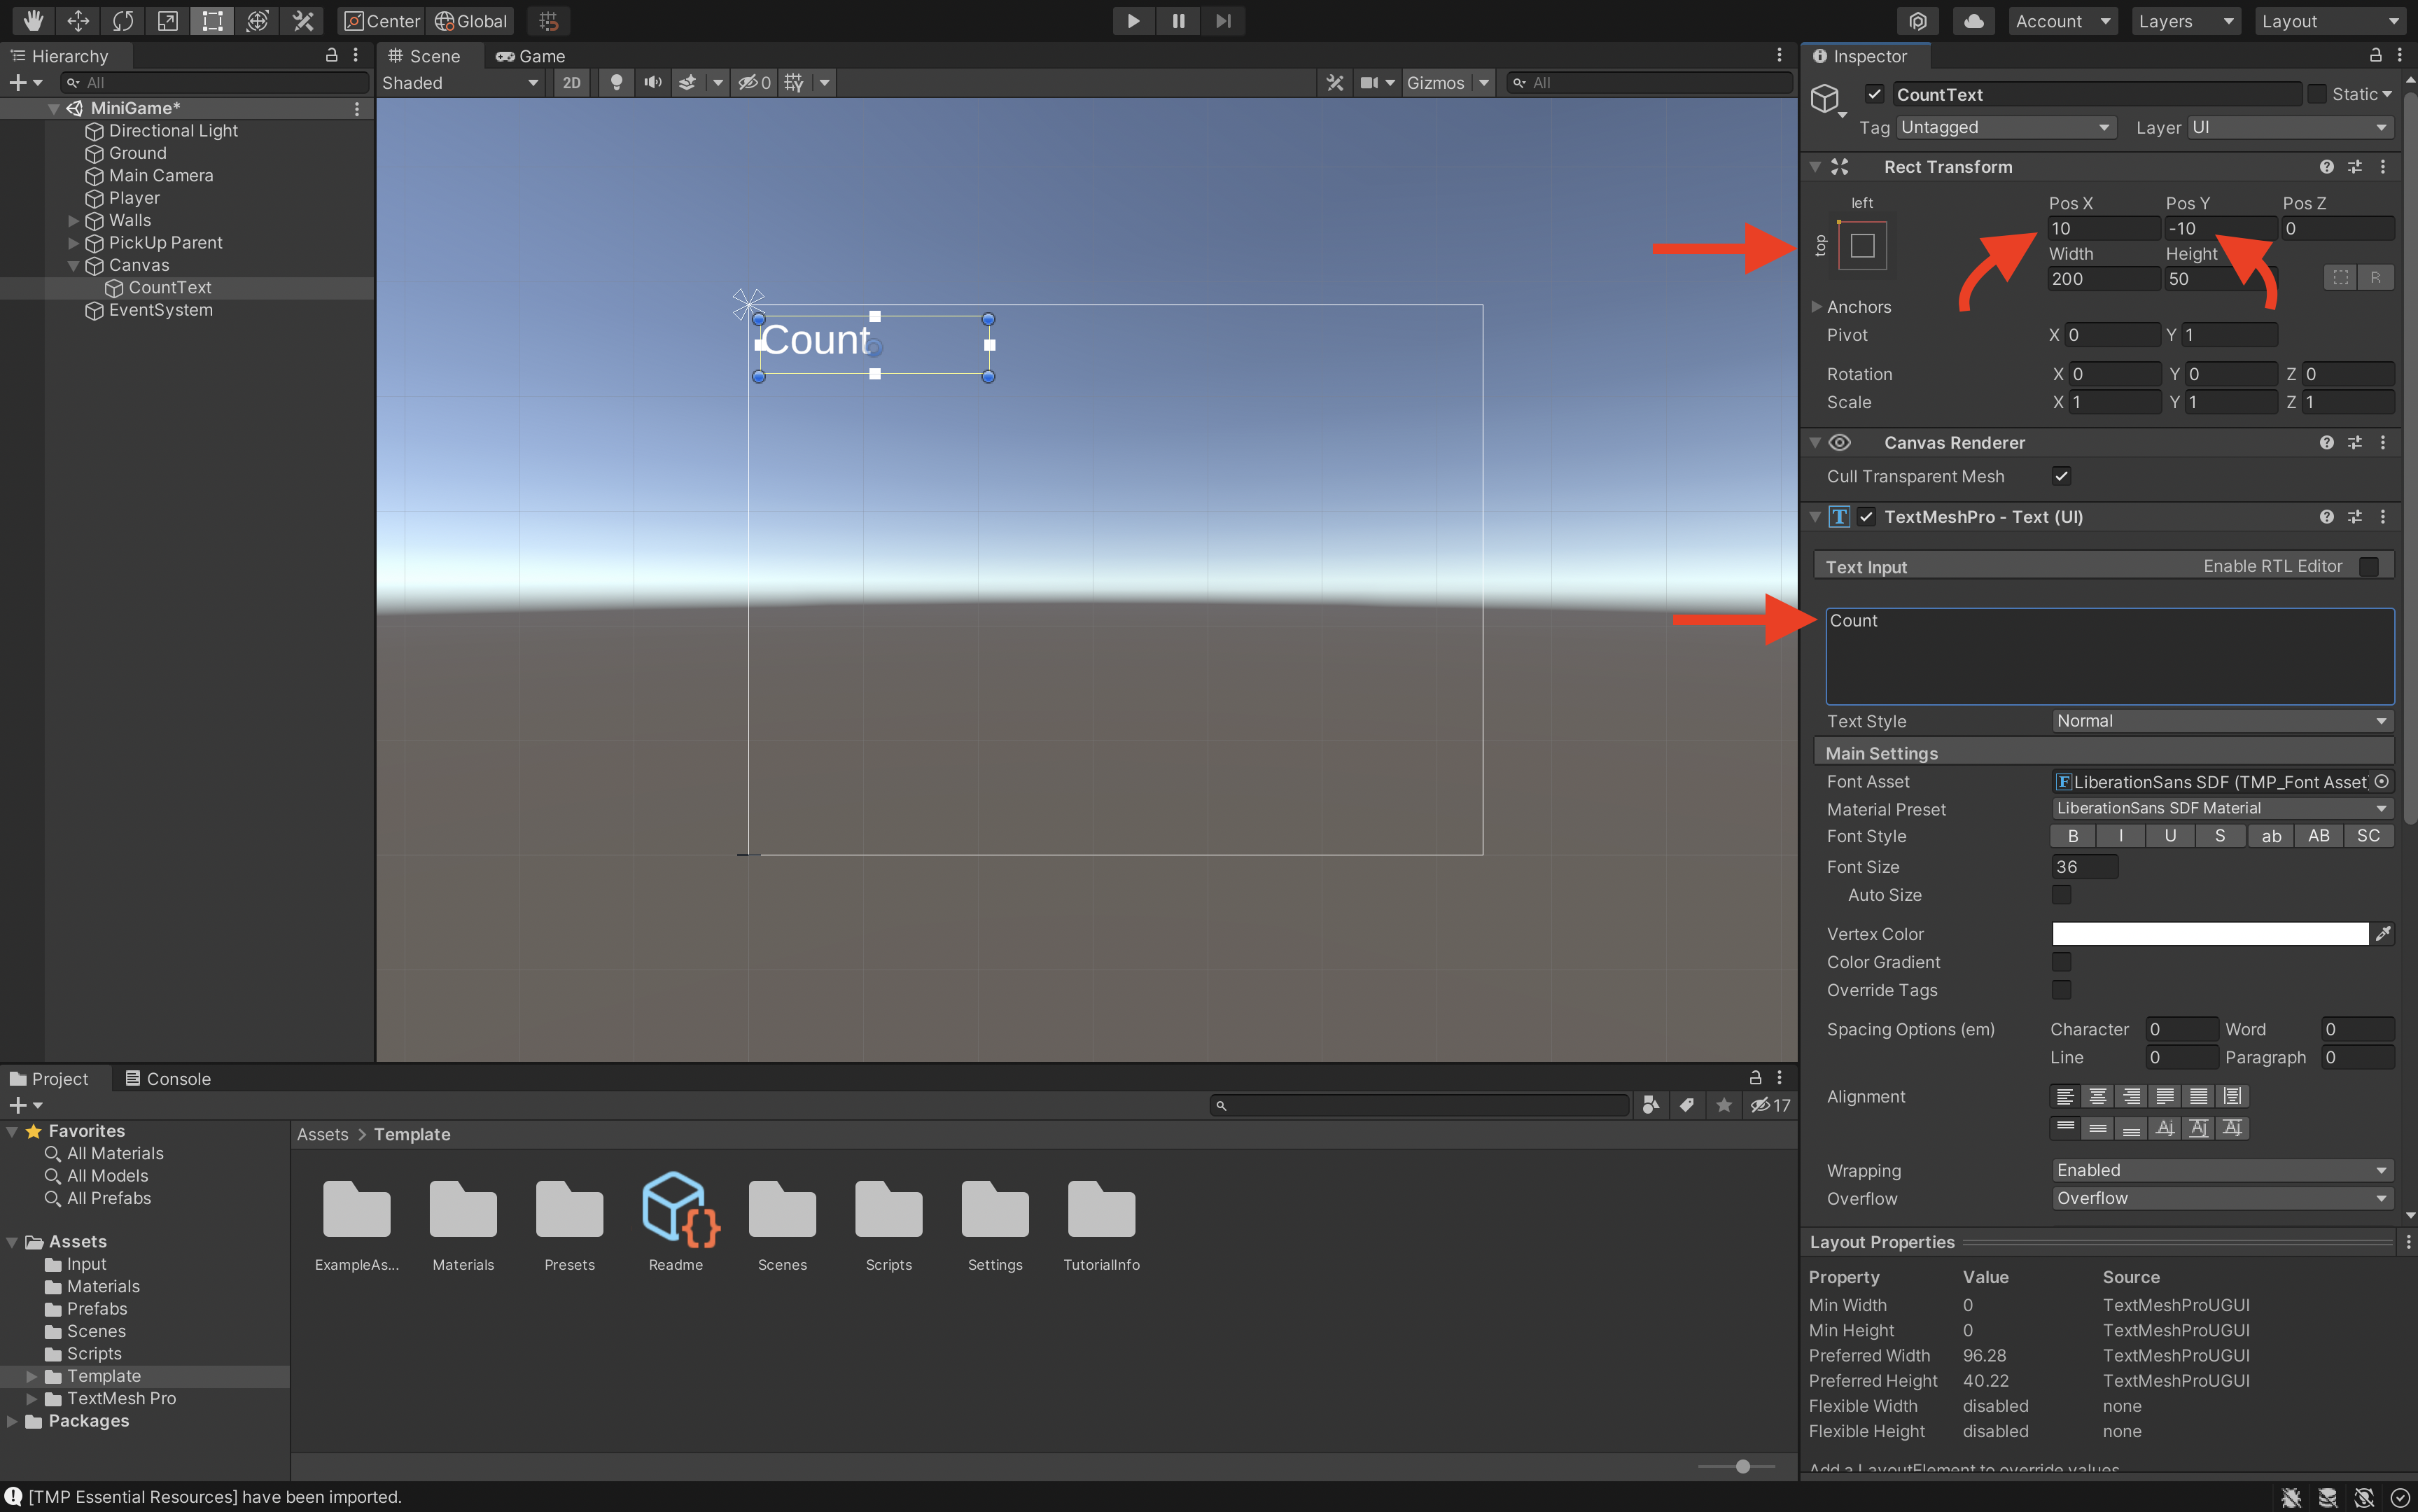Open Text Style dropdown
Viewport: 2418px width, 1512px height.
click(x=2222, y=720)
